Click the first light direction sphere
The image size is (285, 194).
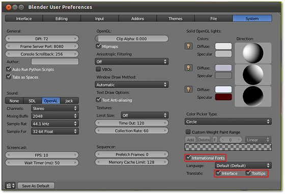(x=253, y=53)
